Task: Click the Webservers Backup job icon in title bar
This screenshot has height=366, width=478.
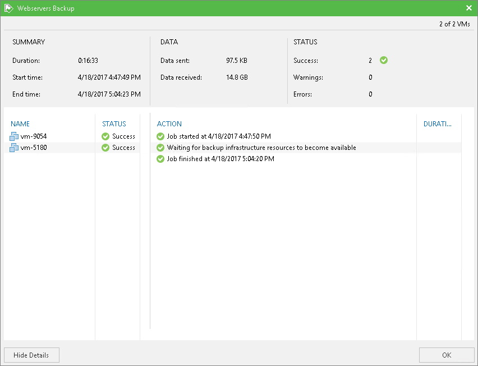Action: tap(9, 8)
